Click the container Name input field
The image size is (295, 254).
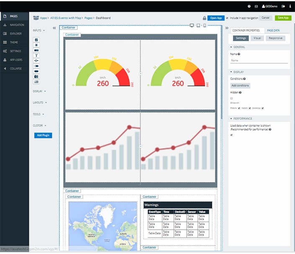[x=259, y=60]
